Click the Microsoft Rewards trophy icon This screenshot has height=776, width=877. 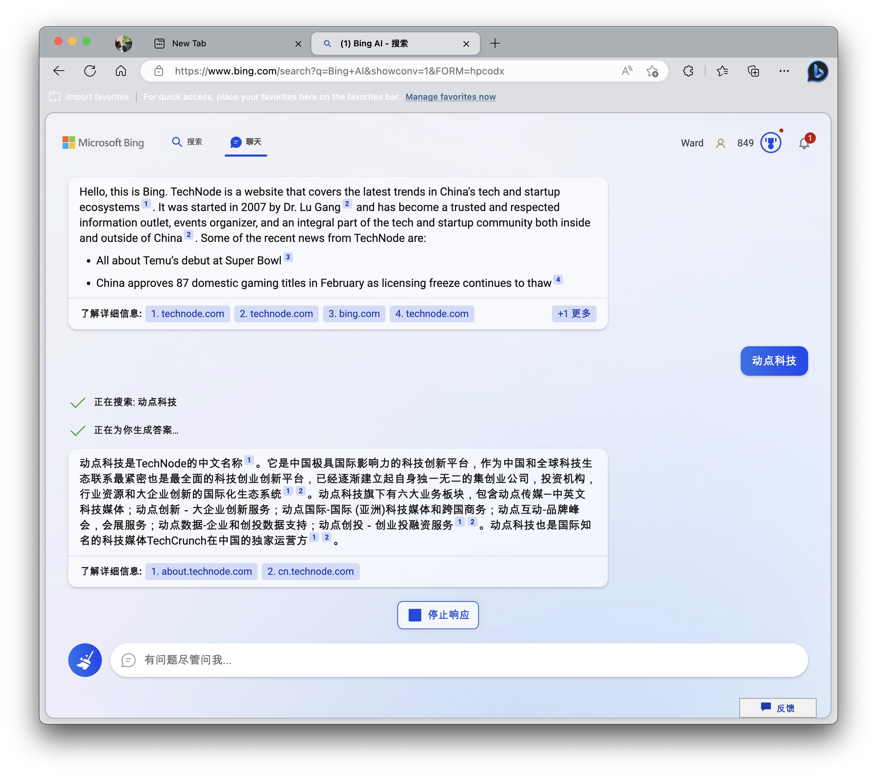click(771, 143)
